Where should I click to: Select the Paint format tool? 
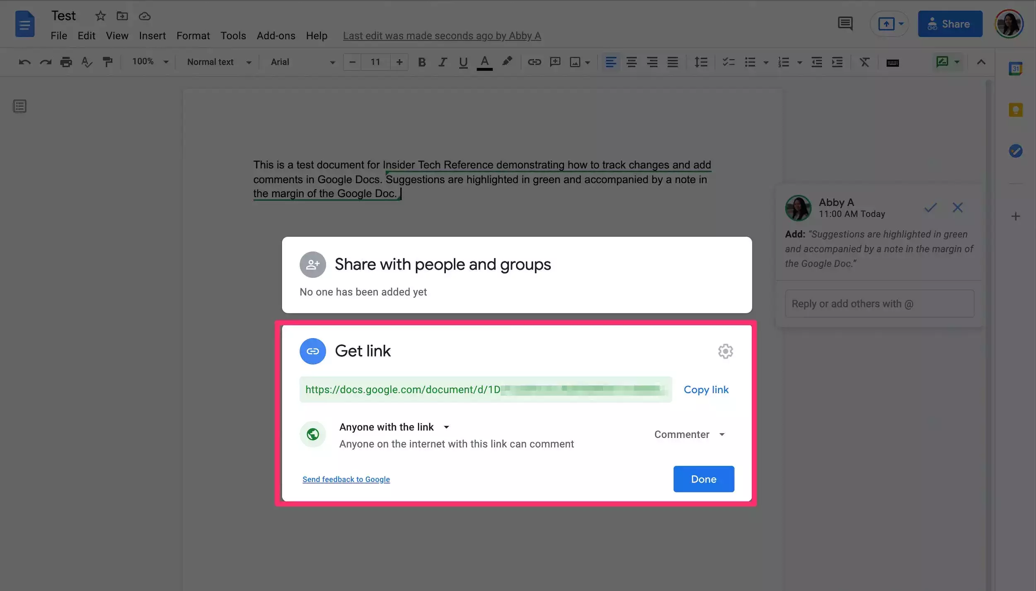pos(107,62)
